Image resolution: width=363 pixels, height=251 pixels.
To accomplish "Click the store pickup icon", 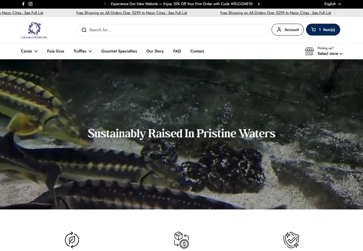I will (309, 51).
